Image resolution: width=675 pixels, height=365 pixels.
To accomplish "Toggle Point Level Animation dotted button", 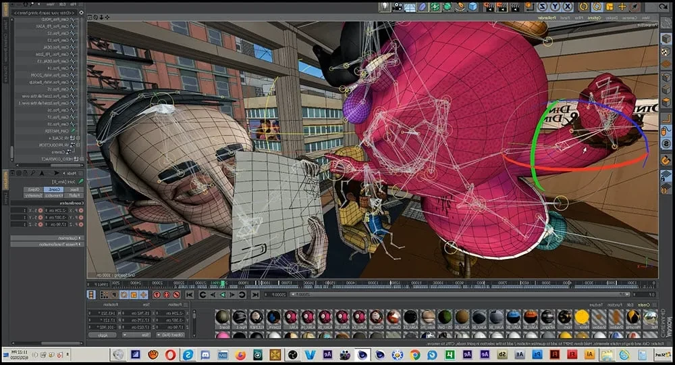I will [105, 295].
